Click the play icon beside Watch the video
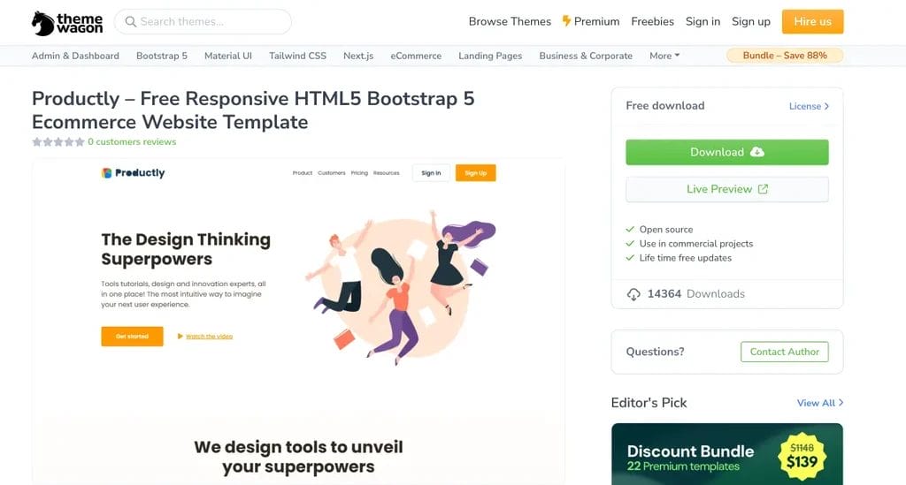The height and width of the screenshot is (485, 906). [x=180, y=337]
